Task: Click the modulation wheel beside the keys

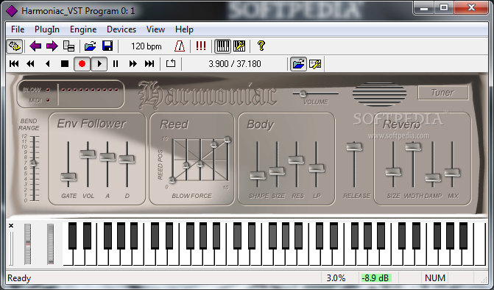Action: pyautogui.click(x=50, y=244)
